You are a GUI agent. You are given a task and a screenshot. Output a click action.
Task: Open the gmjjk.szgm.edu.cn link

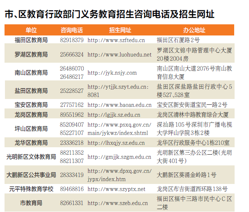(x=119, y=157)
